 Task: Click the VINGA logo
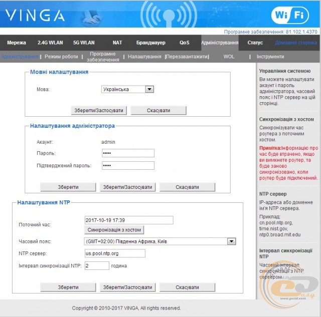[35, 15]
